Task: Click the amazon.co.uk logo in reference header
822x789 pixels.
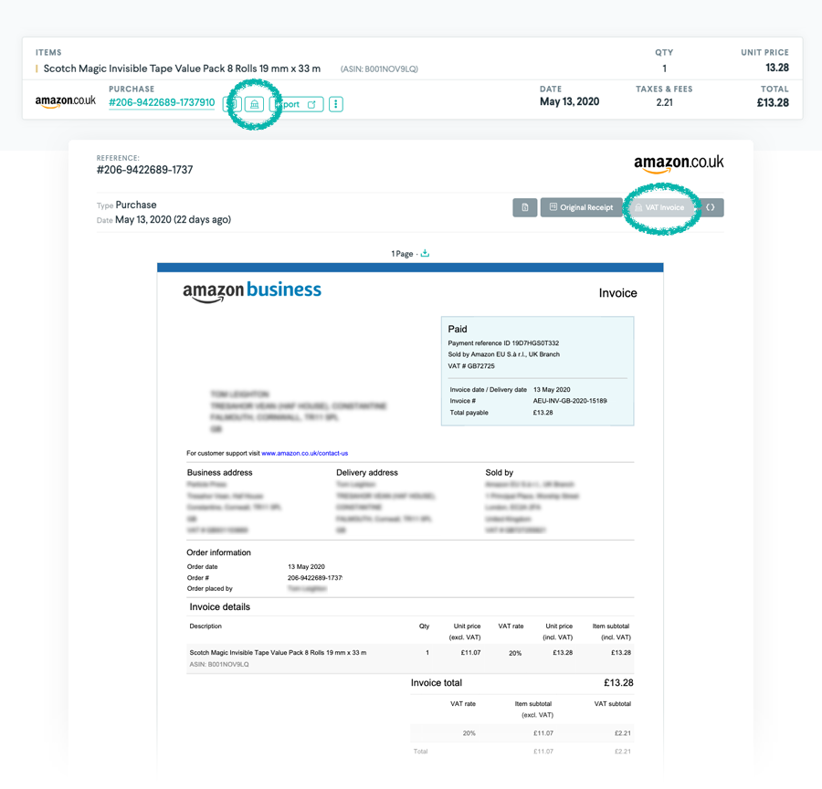Action: click(678, 163)
